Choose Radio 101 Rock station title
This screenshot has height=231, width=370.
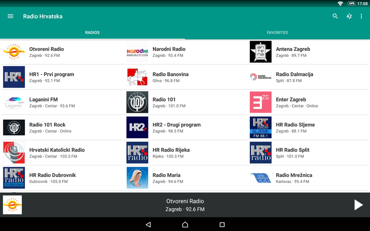click(47, 125)
